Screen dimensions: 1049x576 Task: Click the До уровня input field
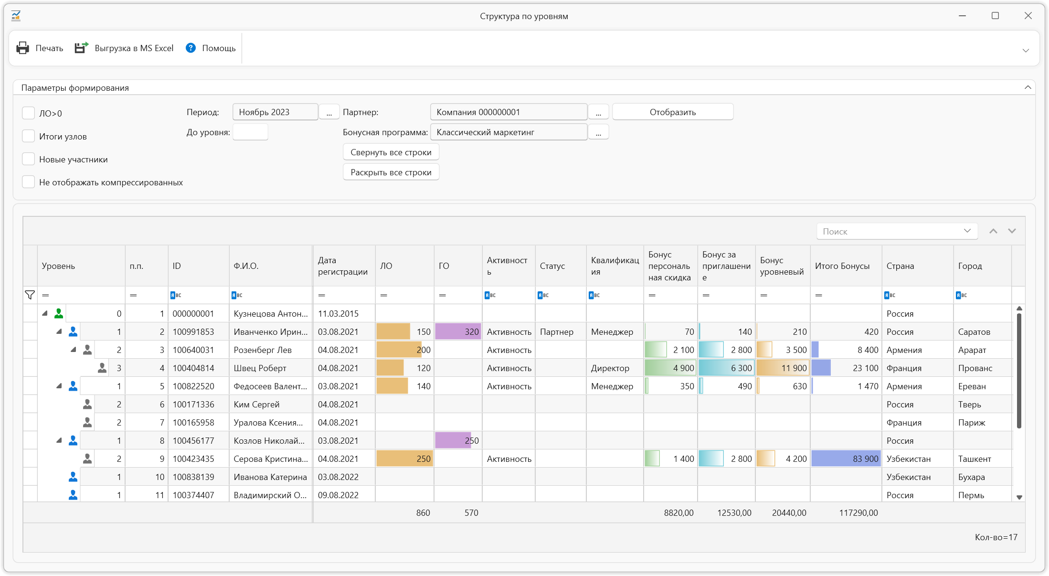(x=250, y=132)
